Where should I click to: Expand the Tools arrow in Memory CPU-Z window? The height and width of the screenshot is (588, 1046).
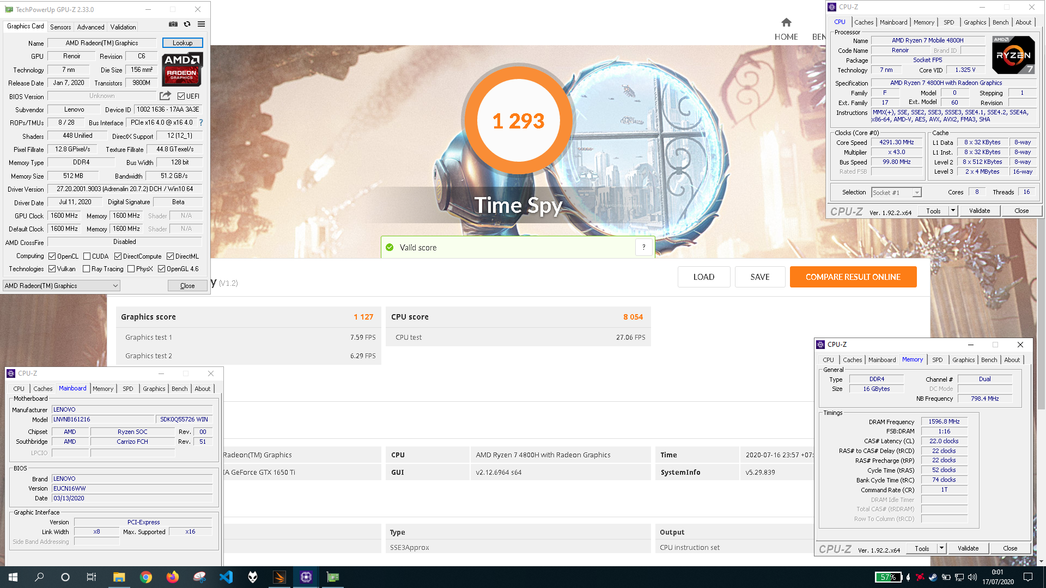(x=941, y=548)
